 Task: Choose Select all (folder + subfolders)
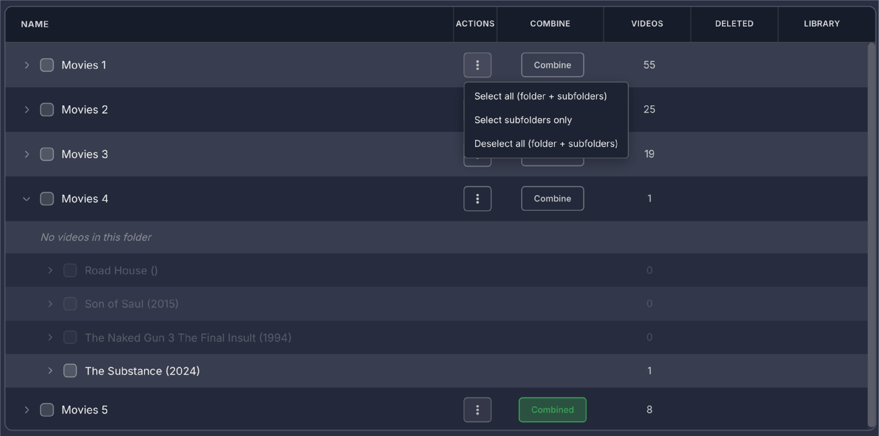540,96
